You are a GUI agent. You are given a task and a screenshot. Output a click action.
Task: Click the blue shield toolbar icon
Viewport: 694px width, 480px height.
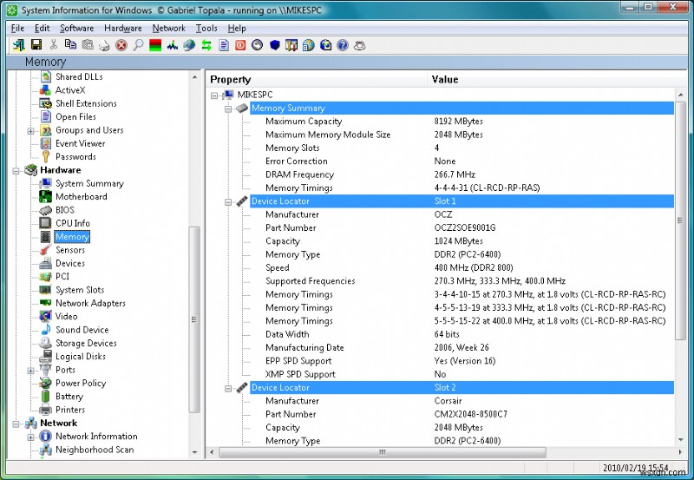coord(274,45)
